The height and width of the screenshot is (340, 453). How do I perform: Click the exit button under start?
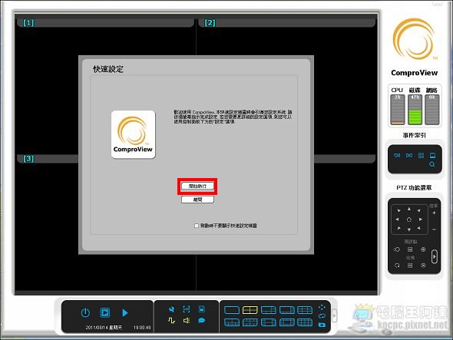coord(197,200)
